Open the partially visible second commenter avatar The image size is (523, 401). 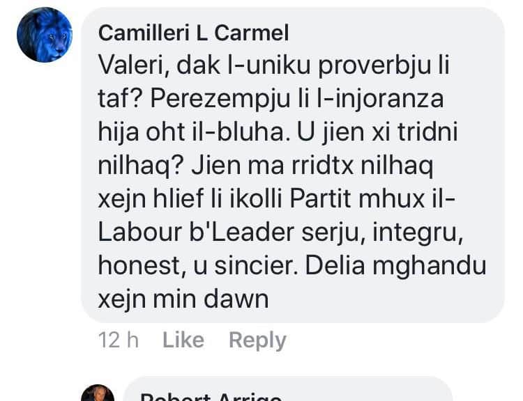(x=98, y=393)
